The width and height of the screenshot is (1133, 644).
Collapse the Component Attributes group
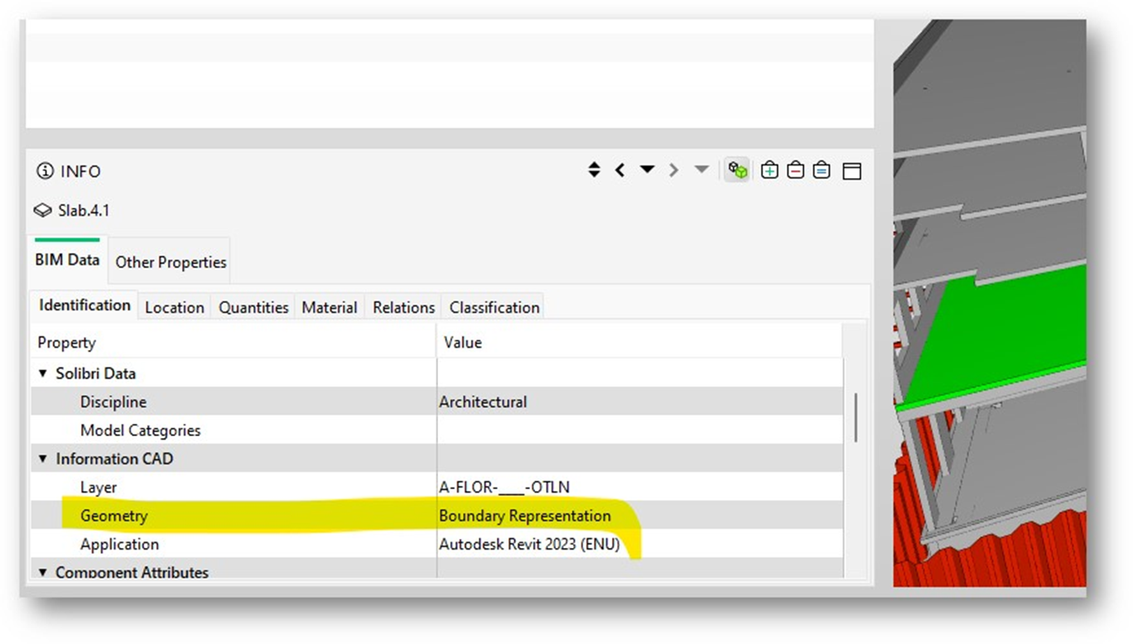43,572
